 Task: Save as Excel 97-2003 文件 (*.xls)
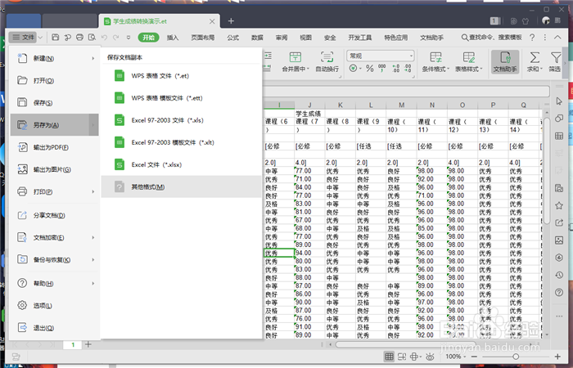pyautogui.click(x=182, y=120)
